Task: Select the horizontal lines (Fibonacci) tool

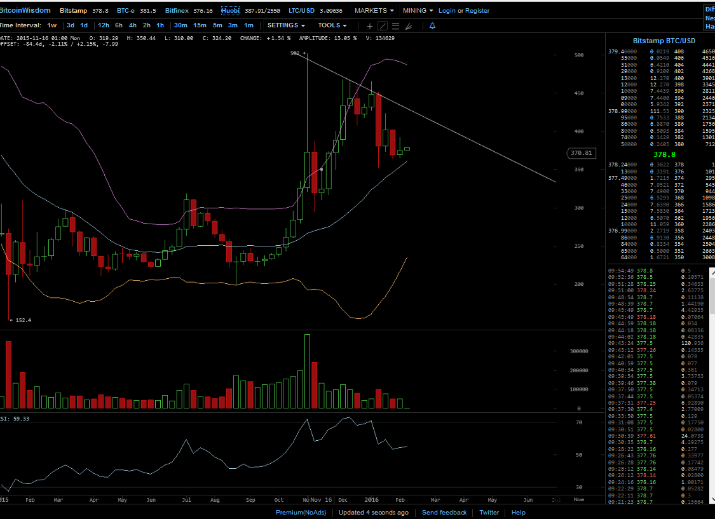Action: tap(396, 26)
